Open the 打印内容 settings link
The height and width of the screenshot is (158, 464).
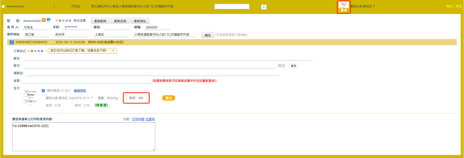tap(138, 119)
